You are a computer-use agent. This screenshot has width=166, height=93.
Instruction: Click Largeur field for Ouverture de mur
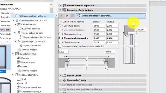(x=99, y=26)
